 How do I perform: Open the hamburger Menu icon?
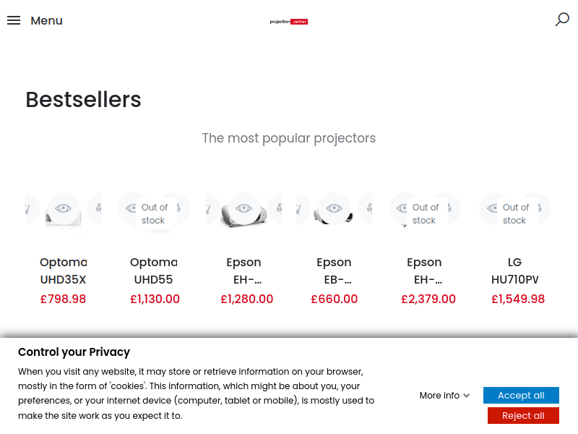click(x=14, y=20)
